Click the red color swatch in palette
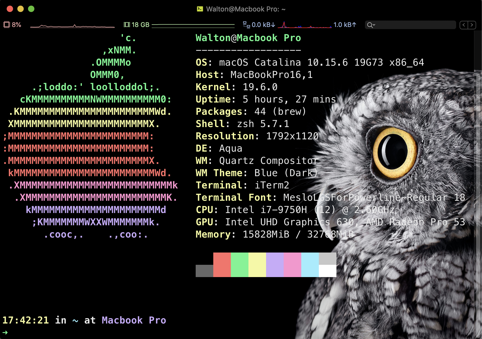Image resolution: width=482 pixels, height=339 pixels. pos(222,265)
